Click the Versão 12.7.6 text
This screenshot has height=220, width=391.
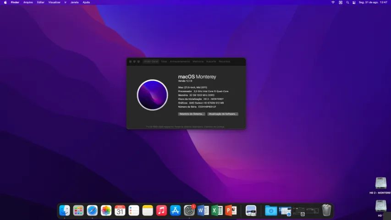pos(185,81)
